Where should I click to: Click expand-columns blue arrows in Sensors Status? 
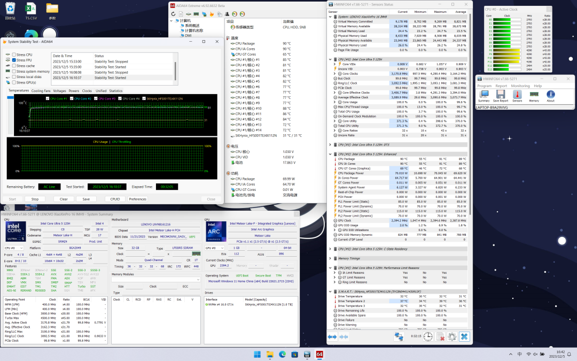tap(332, 337)
